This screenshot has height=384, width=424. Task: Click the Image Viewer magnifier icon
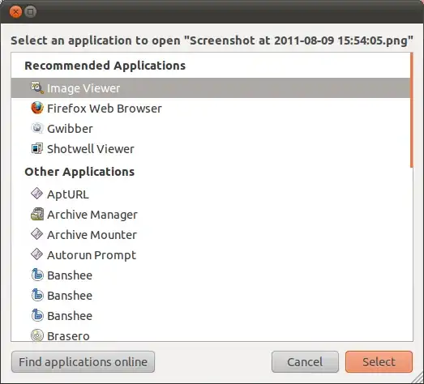[x=37, y=87]
